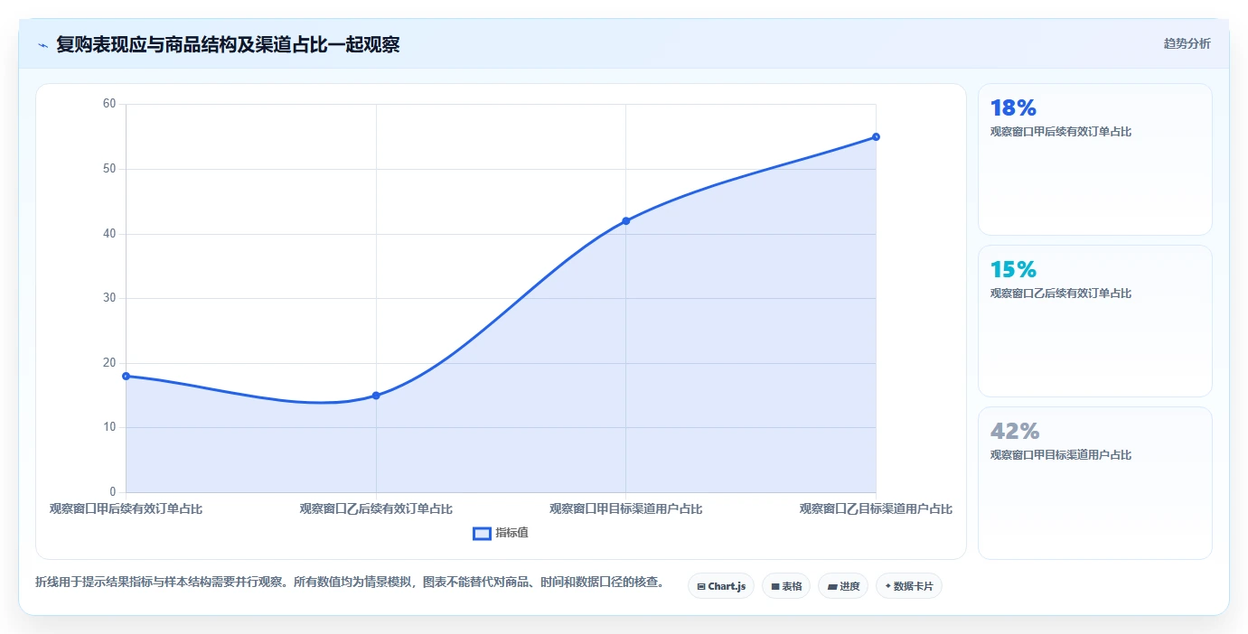Click x-axis label 观察窗口甲目标渠道用户占比
Viewport: 1248px width, 634px height.
tap(625, 508)
